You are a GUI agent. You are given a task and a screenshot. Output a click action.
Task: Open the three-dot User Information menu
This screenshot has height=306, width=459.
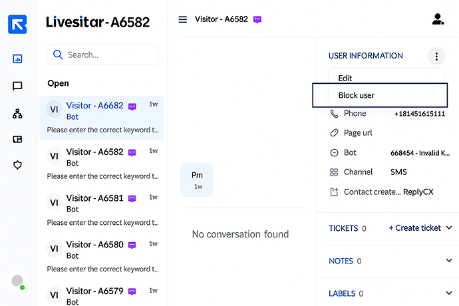tap(436, 56)
